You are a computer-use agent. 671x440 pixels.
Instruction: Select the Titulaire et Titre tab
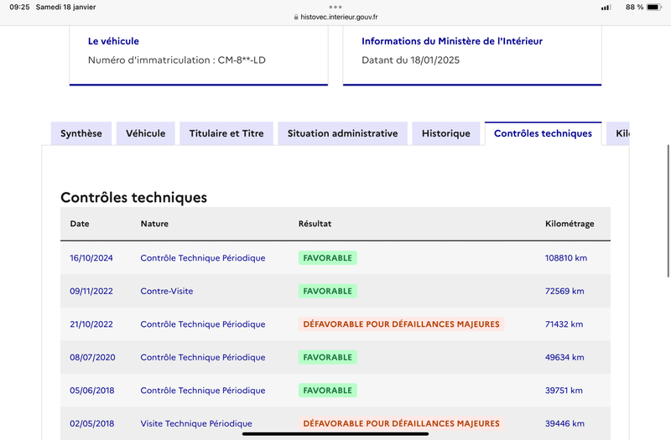(226, 133)
